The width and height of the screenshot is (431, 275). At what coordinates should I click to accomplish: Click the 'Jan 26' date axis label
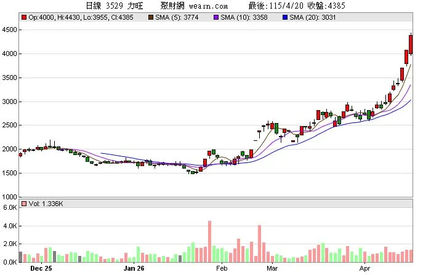point(134,268)
